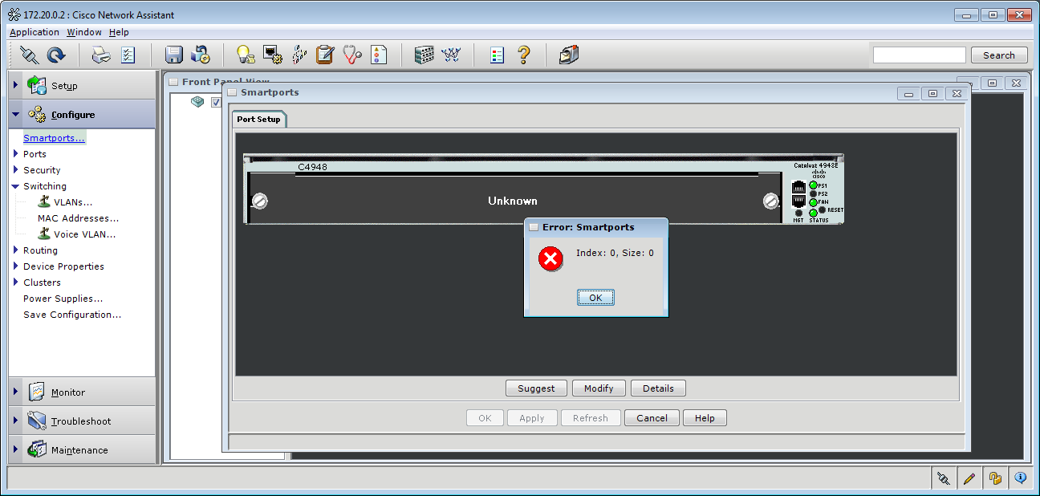Viewport: 1040px width, 496px height.
Task: Click the Feedback mailbox toolbar icon
Action: (569, 55)
